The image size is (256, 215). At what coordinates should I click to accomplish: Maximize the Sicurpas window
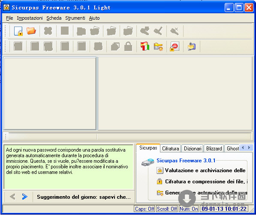pyautogui.click(x=239, y=8)
